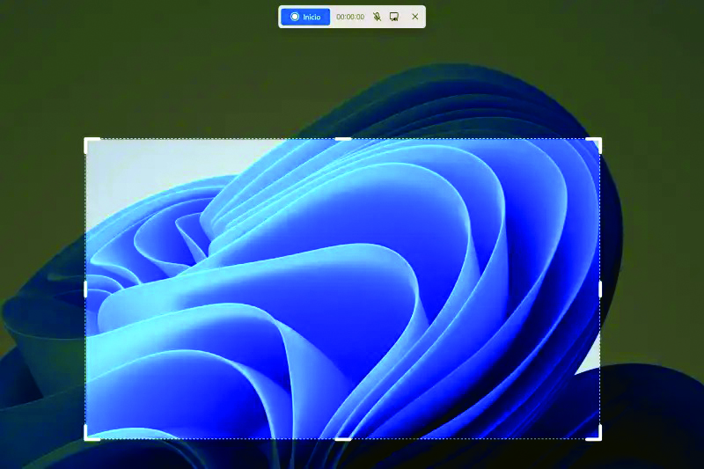Viewport: 704px width, 469px height.
Task: Click the right edge middle selection handle
Action: click(600, 289)
